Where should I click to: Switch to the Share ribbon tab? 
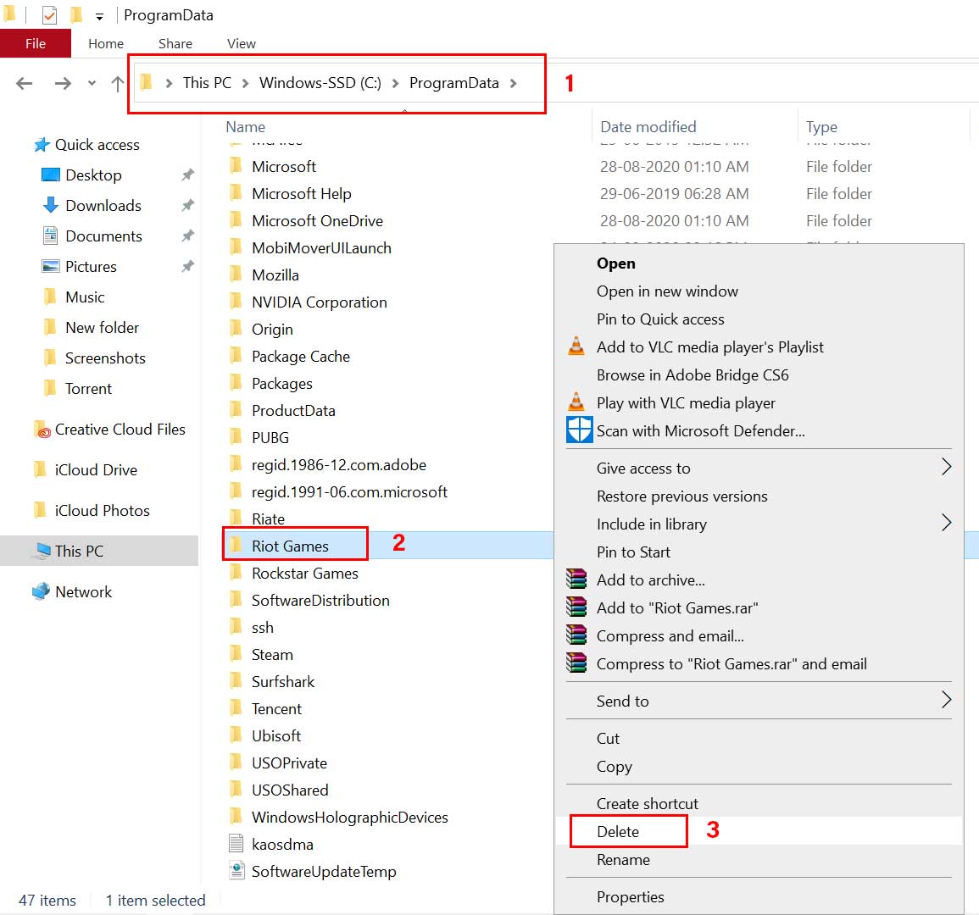point(175,44)
